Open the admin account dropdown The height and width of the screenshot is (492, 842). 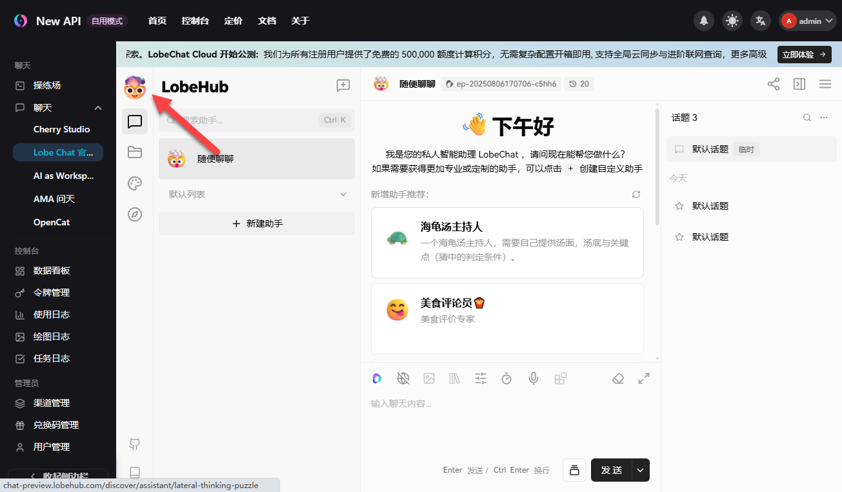click(x=808, y=20)
